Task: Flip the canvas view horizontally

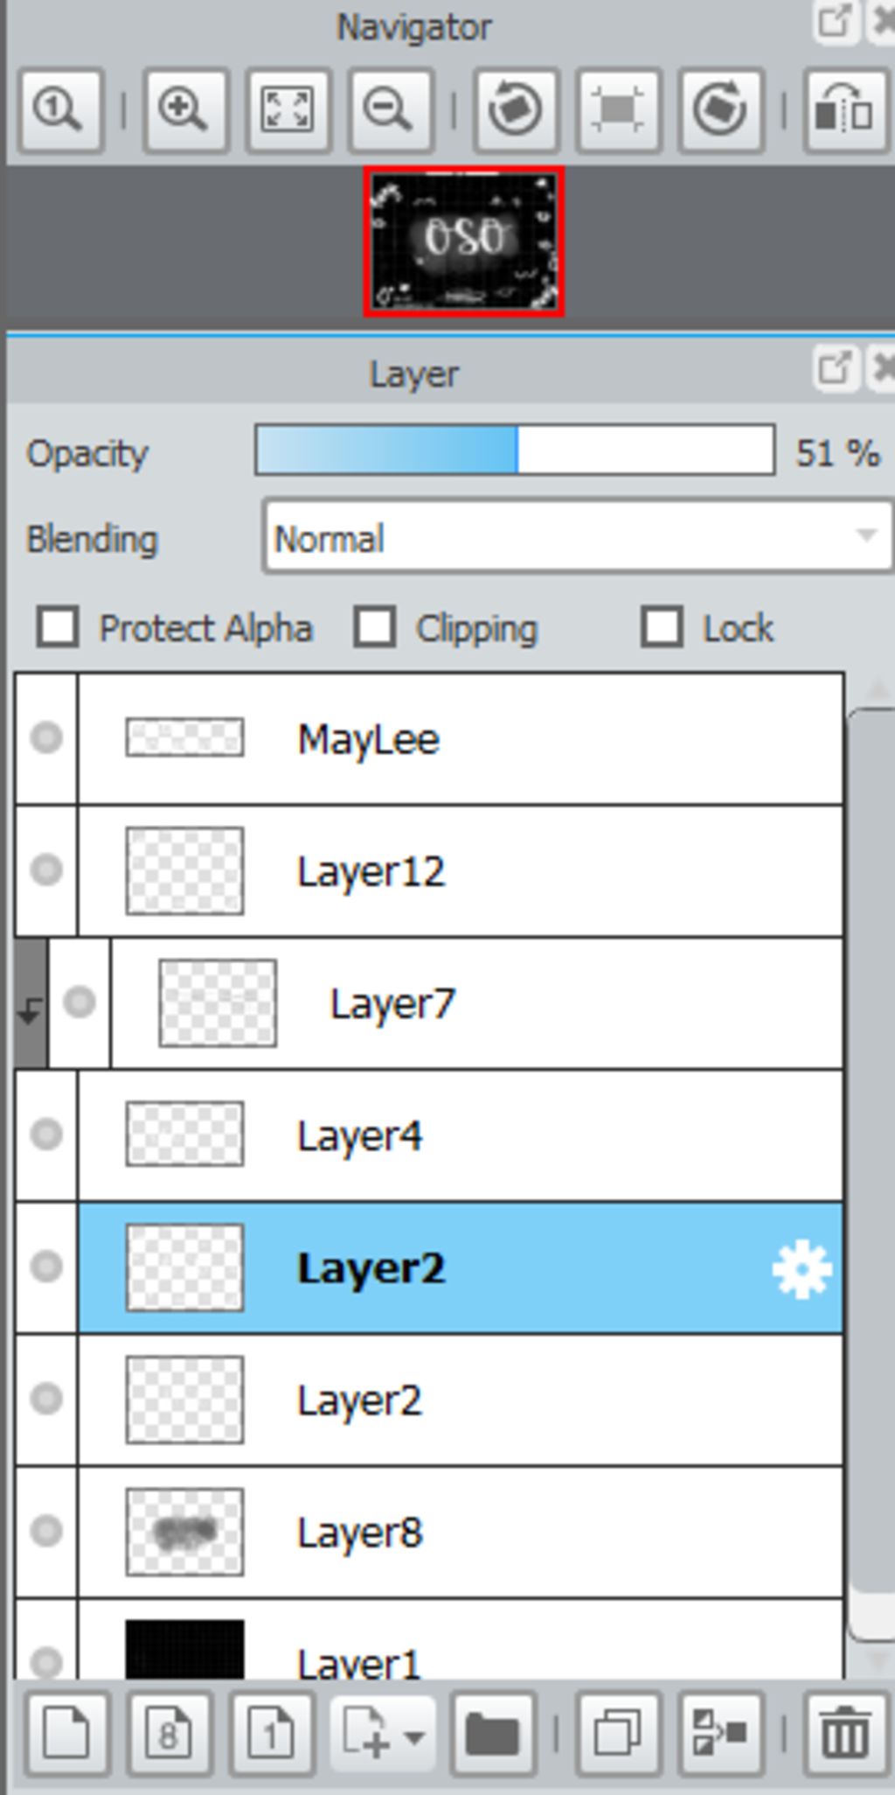Action: (844, 111)
